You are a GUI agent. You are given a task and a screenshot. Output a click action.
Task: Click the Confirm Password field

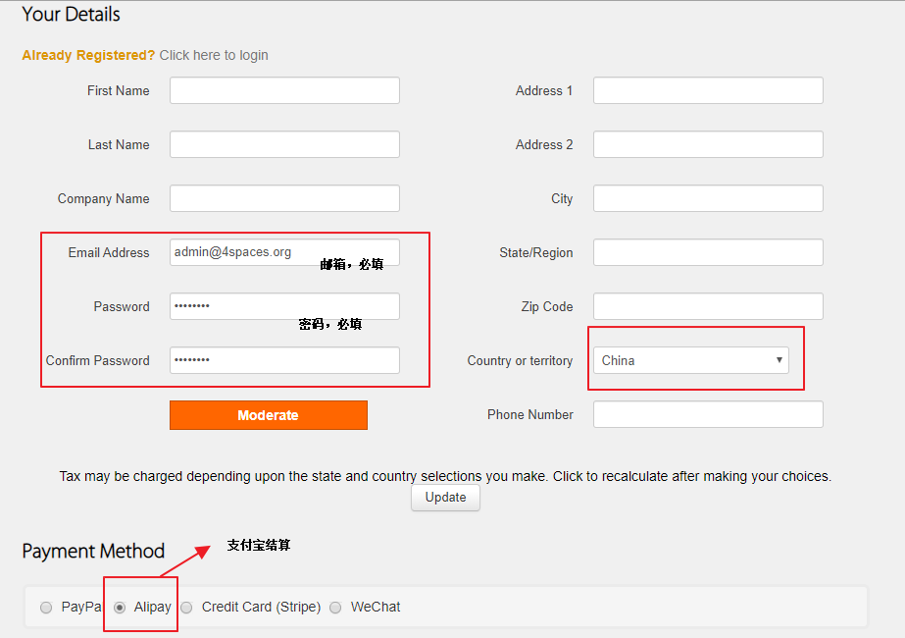[284, 360]
